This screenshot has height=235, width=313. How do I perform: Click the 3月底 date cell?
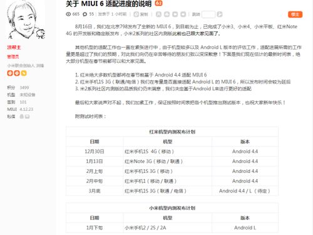[95, 191]
